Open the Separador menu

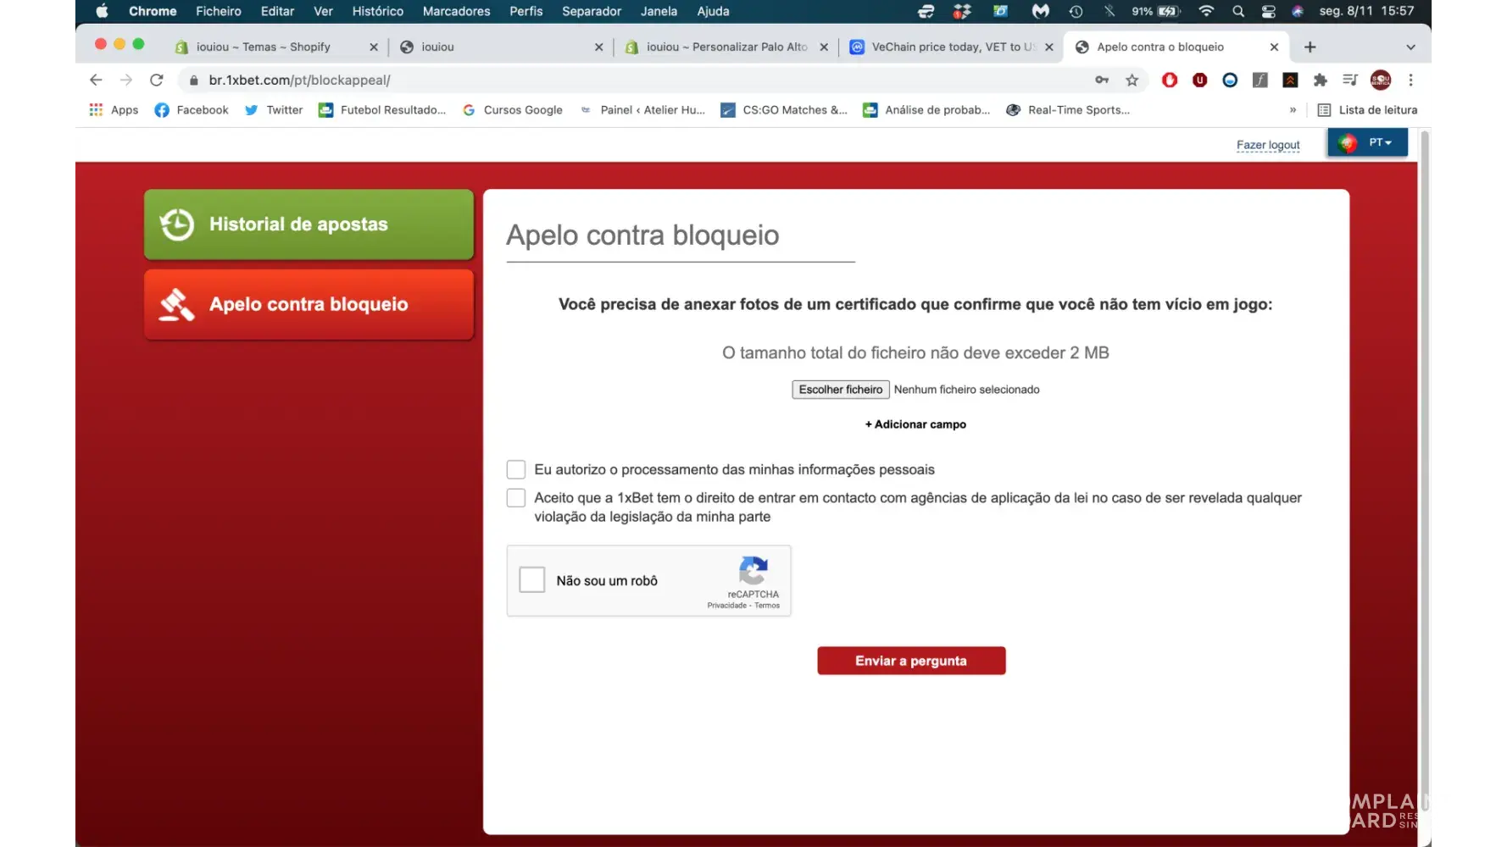pyautogui.click(x=592, y=11)
